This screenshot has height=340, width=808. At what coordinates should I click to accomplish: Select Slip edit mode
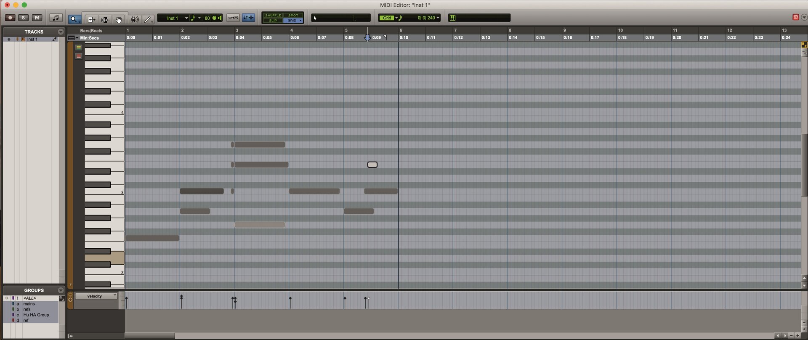tap(273, 21)
